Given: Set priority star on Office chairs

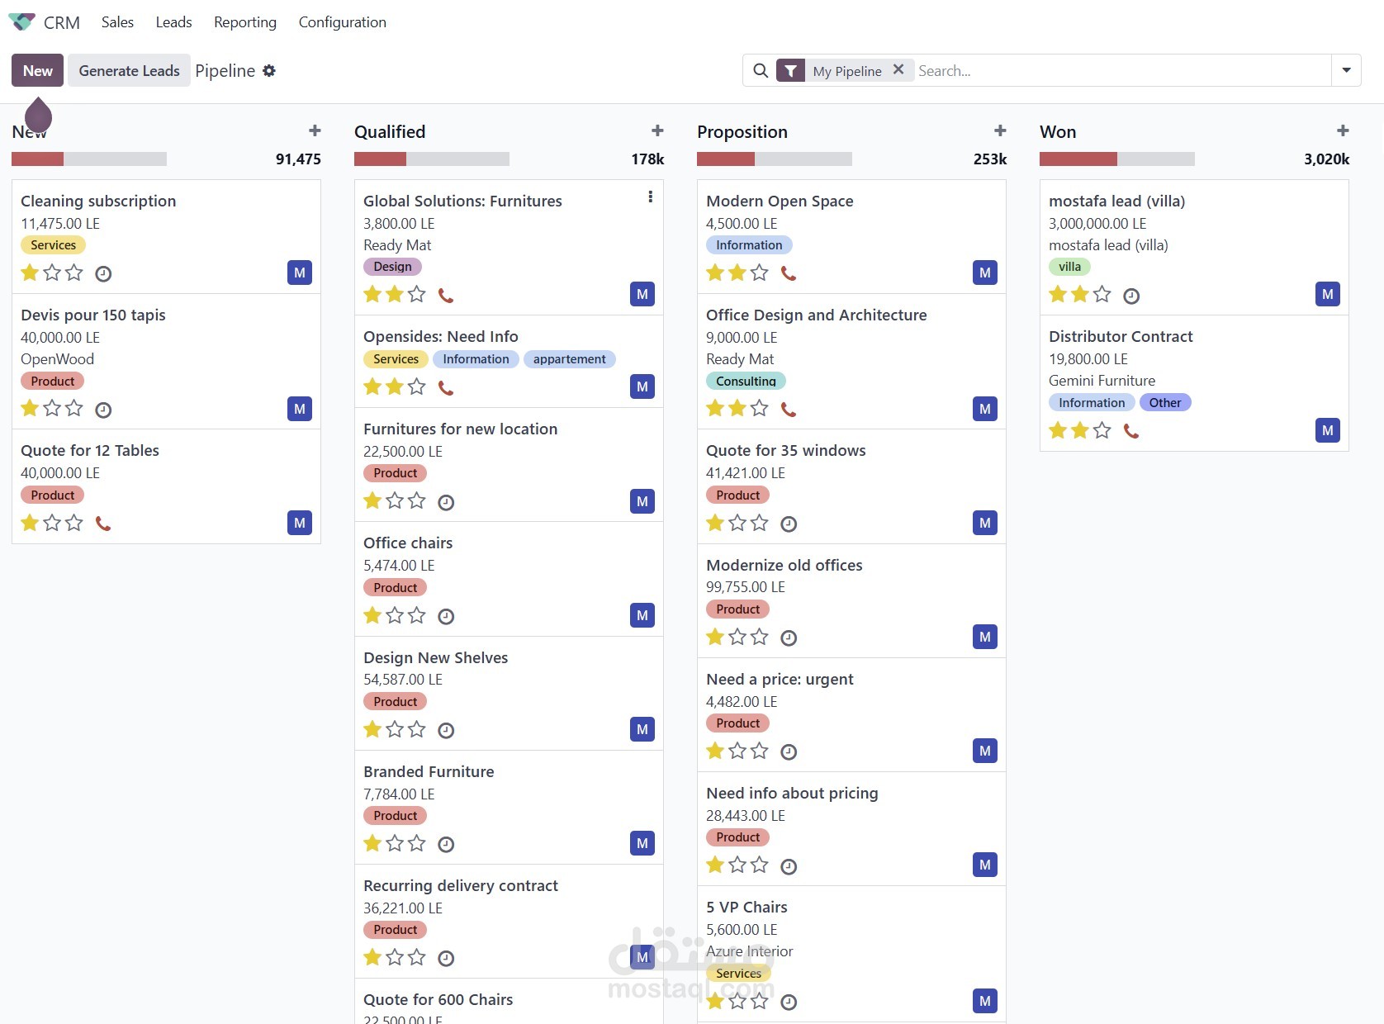Looking at the screenshot, I should coord(372,616).
